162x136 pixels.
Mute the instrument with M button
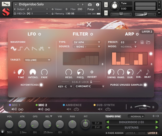106,13
